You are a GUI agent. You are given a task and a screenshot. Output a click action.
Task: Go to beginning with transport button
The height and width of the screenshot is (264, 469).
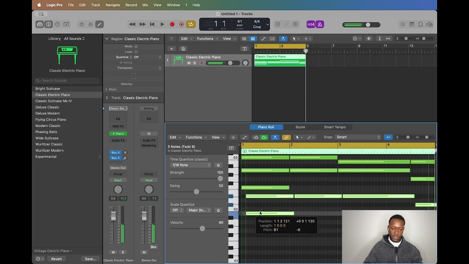pyautogui.click(x=152, y=24)
